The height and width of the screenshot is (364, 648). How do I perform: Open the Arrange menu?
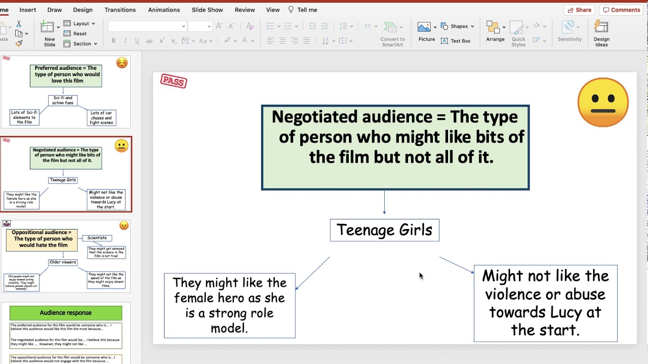pos(495,31)
